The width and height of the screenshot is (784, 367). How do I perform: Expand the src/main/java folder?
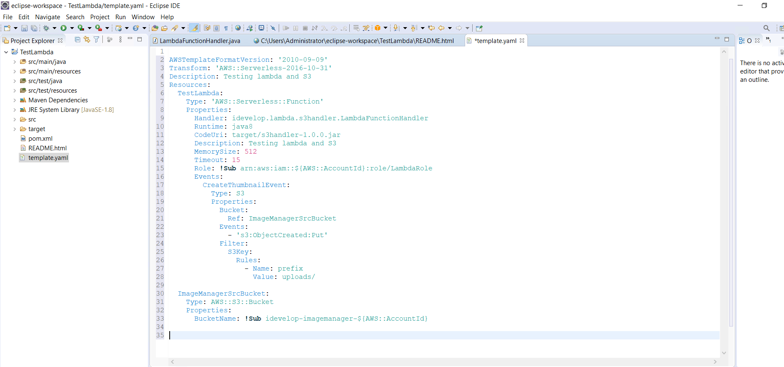pyautogui.click(x=15, y=62)
